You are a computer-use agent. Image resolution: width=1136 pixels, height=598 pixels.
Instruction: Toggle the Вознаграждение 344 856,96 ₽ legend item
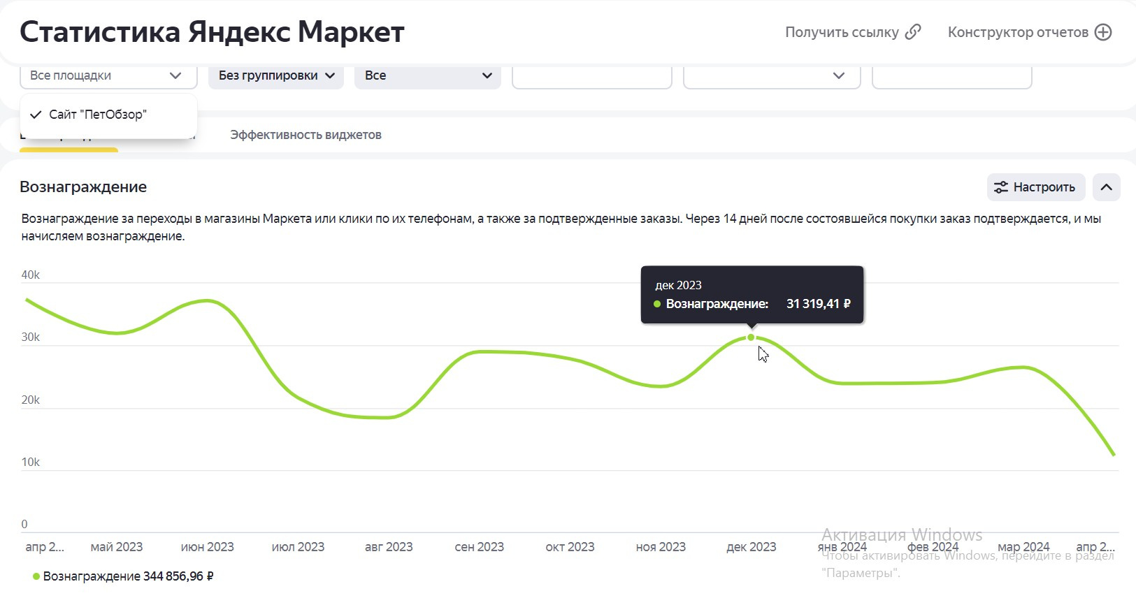[123, 576]
